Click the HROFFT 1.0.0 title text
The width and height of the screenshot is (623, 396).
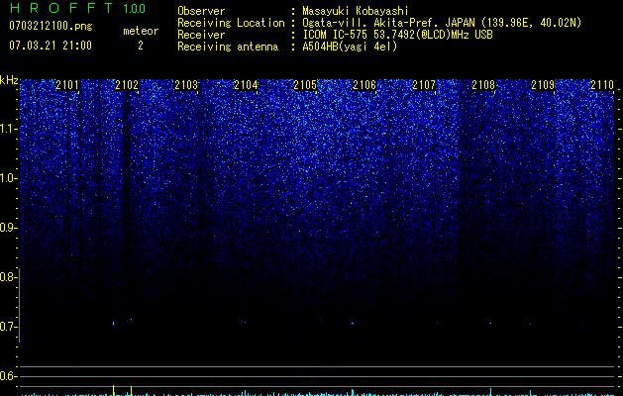point(77,8)
